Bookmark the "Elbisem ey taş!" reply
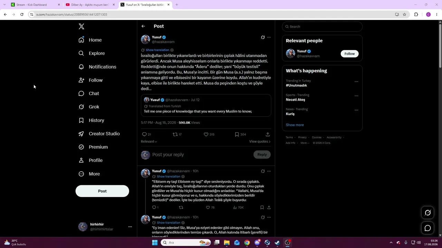Screen dimensions: 442x248 tap(262, 207)
